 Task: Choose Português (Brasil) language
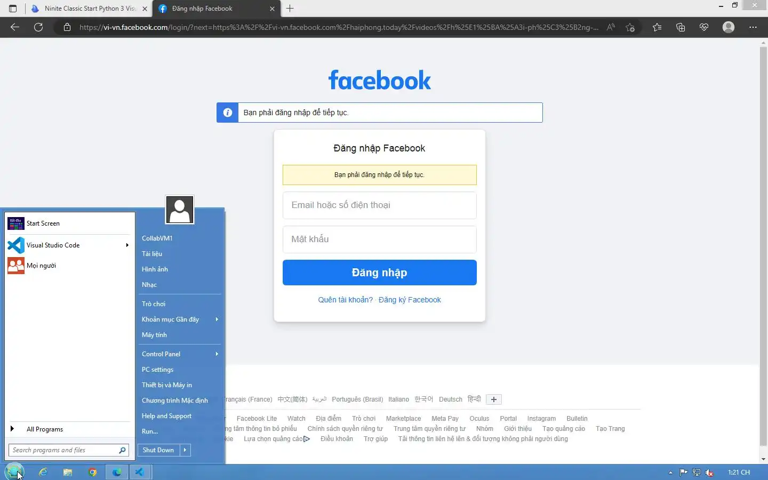[x=357, y=399]
